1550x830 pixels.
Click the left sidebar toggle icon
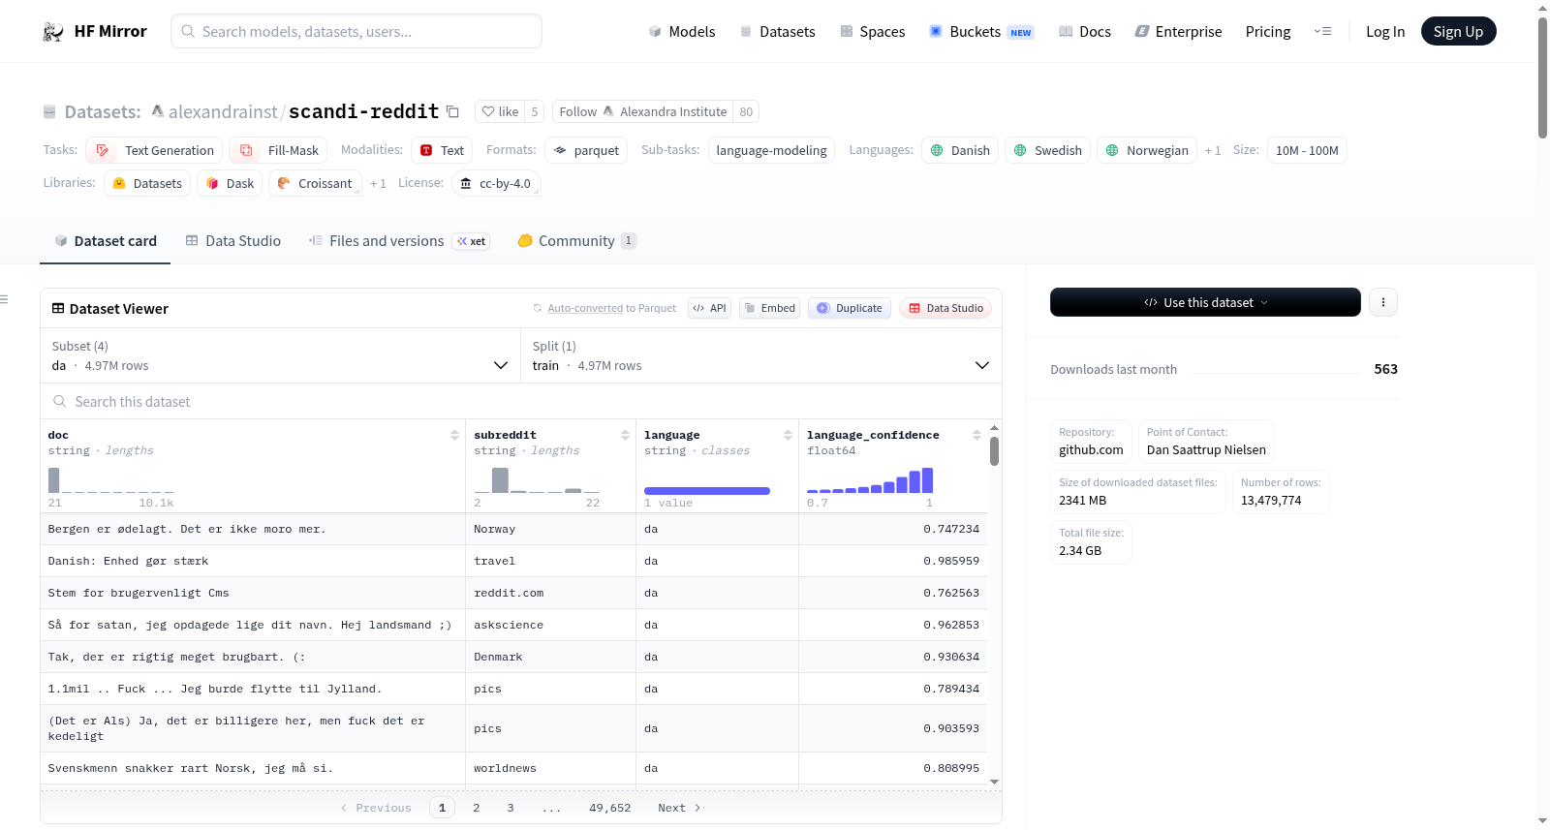point(4,299)
